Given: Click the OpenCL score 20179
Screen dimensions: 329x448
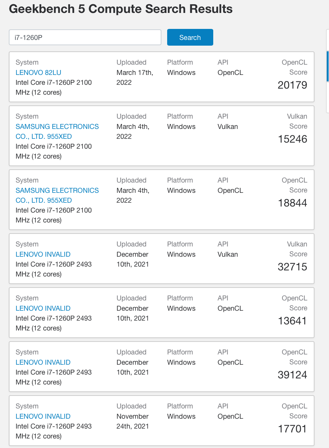Looking at the screenshot, I should coord(292,85).
